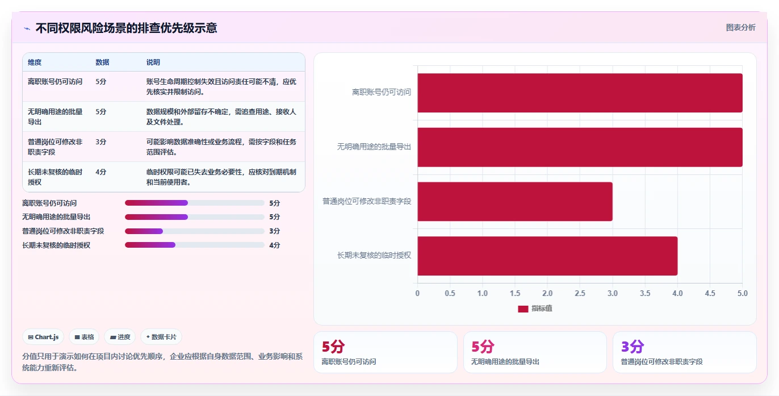This screenshot has height=396, width=779.
Task: Click the 维度 column header
Action: point(35,62)
